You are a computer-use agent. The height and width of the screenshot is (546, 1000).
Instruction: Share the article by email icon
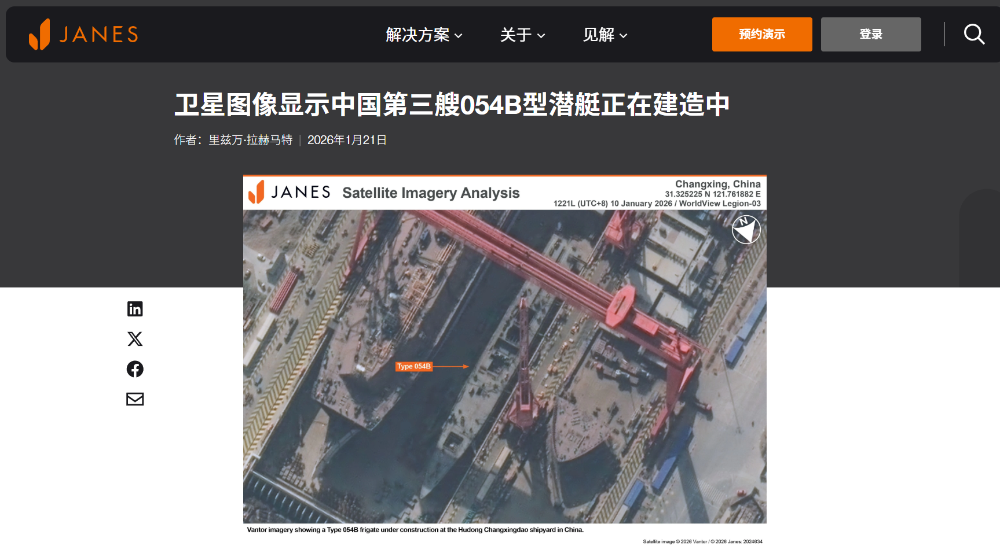pos(135,399)
